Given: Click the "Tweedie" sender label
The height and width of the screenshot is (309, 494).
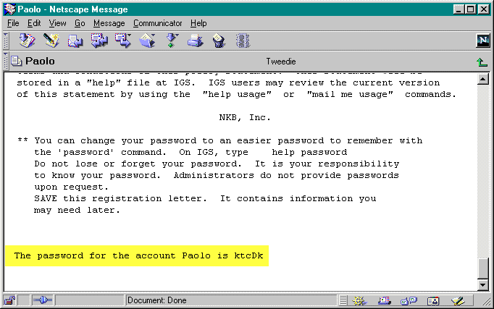Looking at the screenshot, I should coord(281,62).
